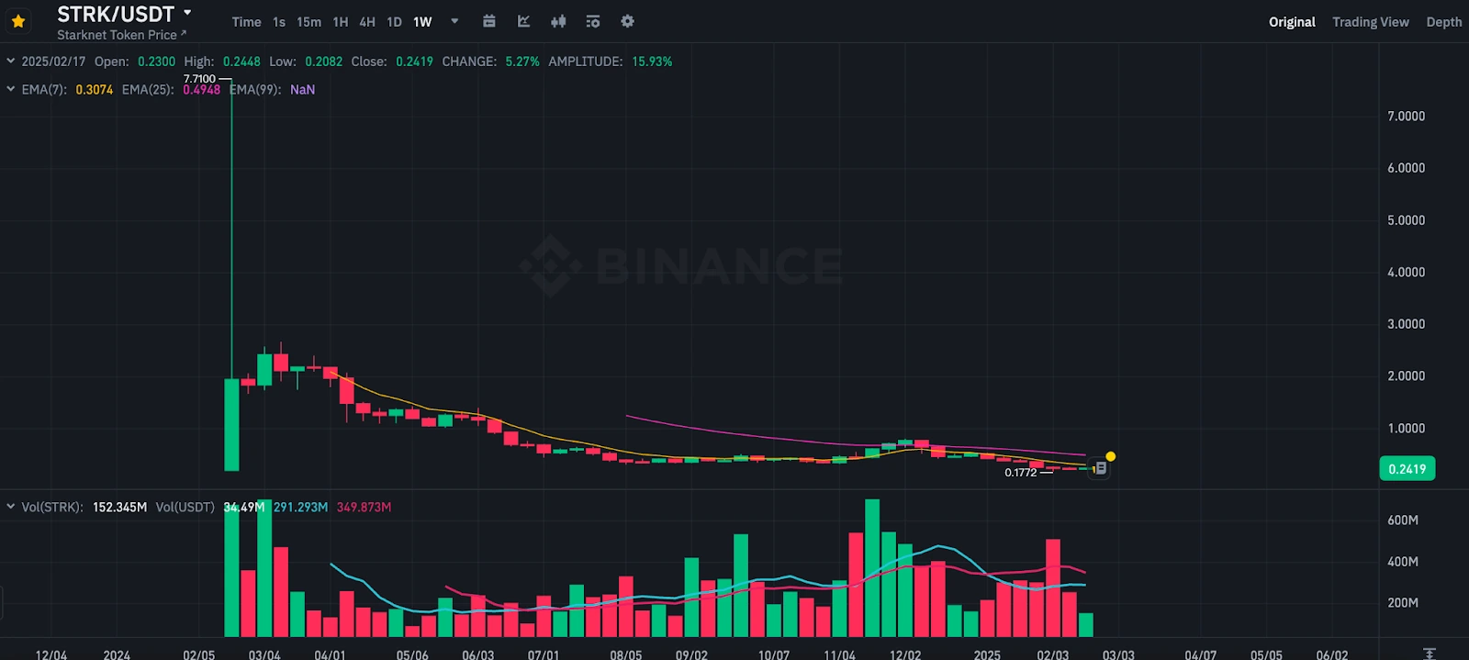Viewport: 1469px width, 660px height.
Task: Switch to the 1H interval
Action: (x=341, y=22)
